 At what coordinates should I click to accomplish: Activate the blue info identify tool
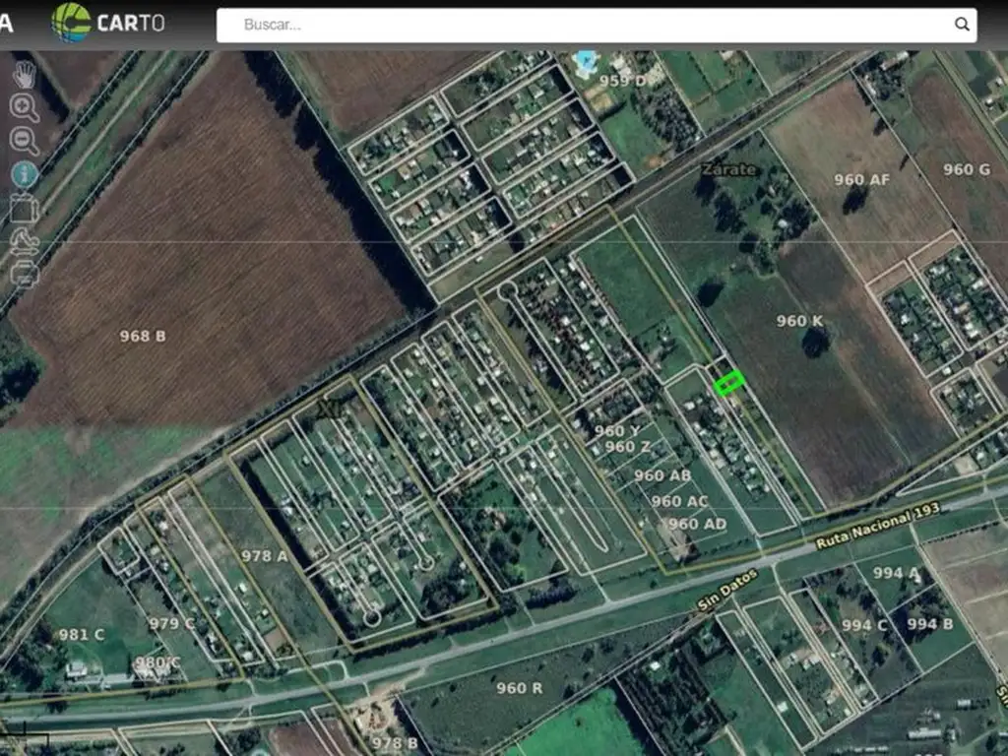[24, 175]
